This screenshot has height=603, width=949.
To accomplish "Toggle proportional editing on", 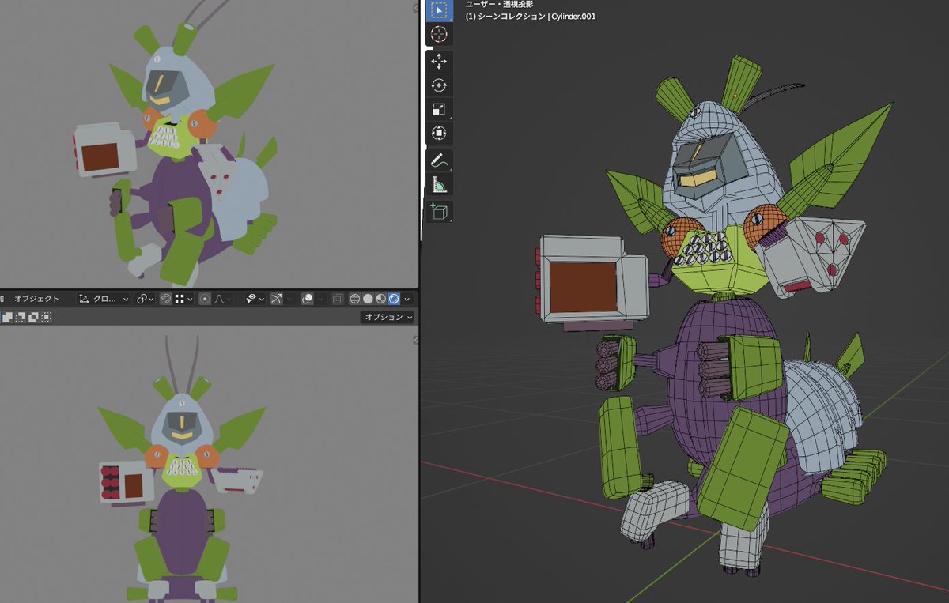I will [206, 299].
